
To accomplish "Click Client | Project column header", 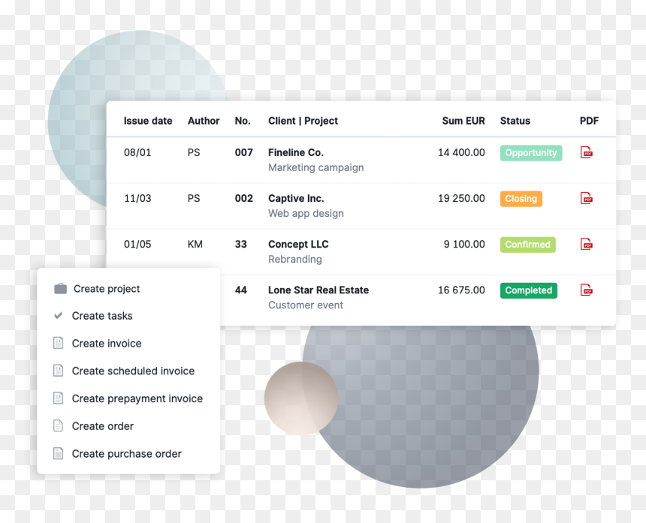I will pos(303,121).
